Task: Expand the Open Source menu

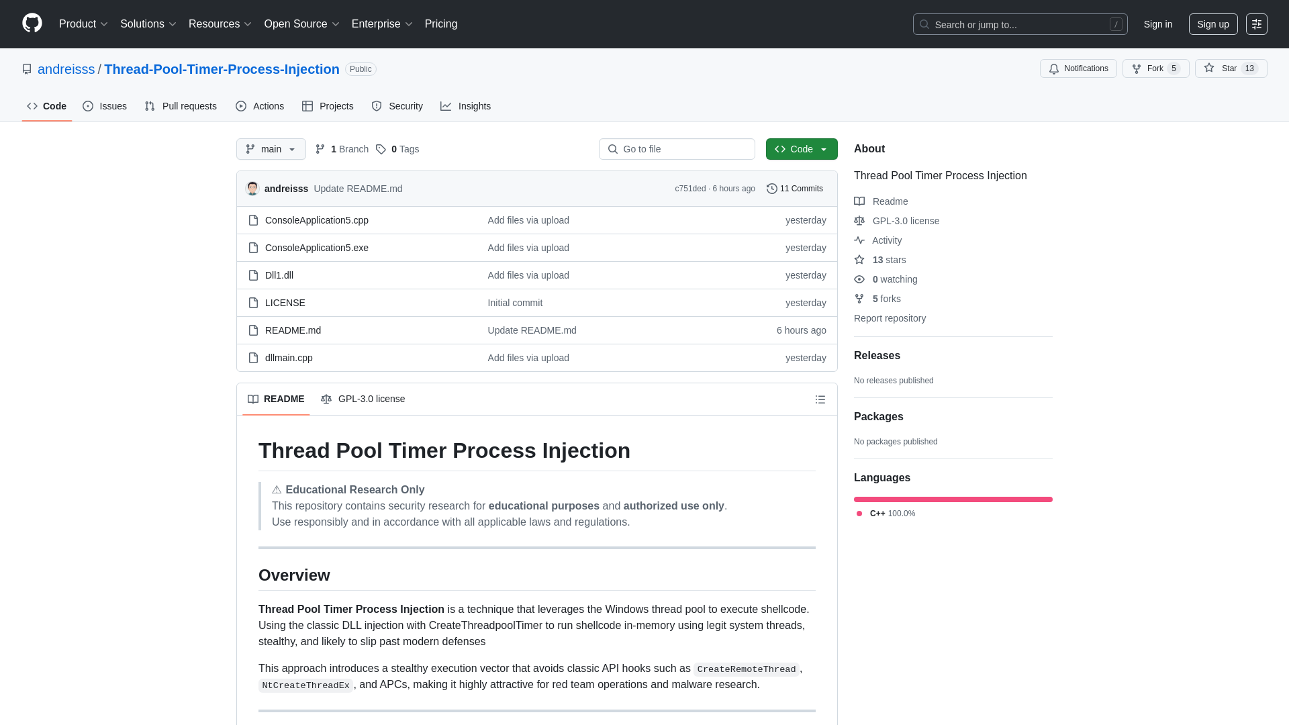Action: click(x=302, y=24)
